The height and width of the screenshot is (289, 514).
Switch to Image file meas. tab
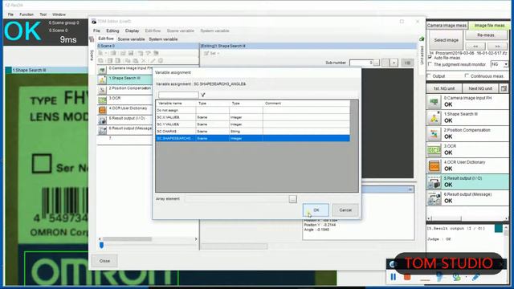(489, 25)
